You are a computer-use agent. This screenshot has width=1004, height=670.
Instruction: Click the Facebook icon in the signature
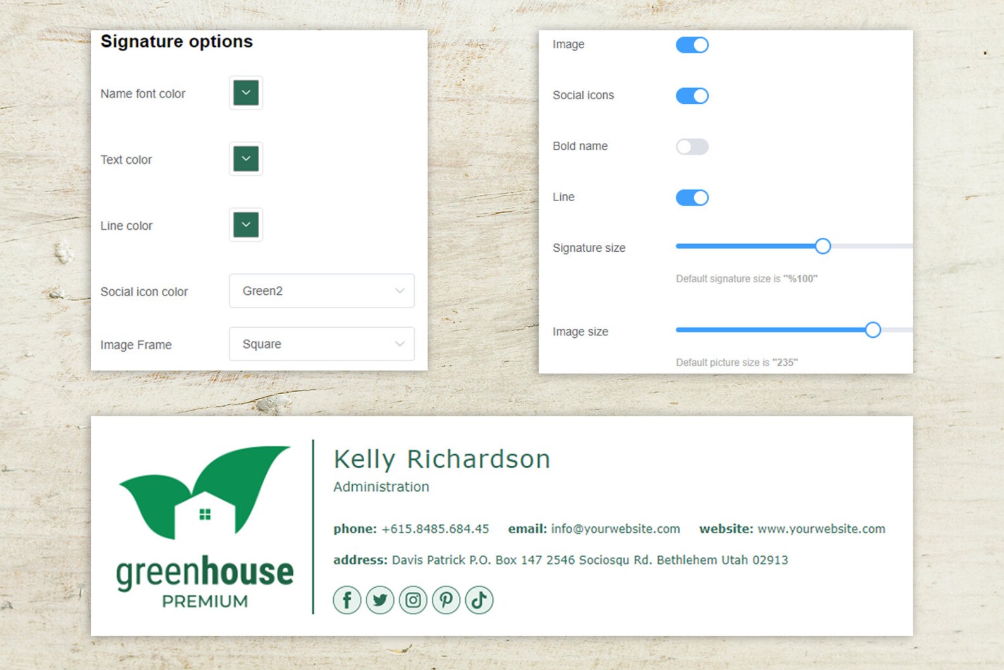tap(347, 600)
